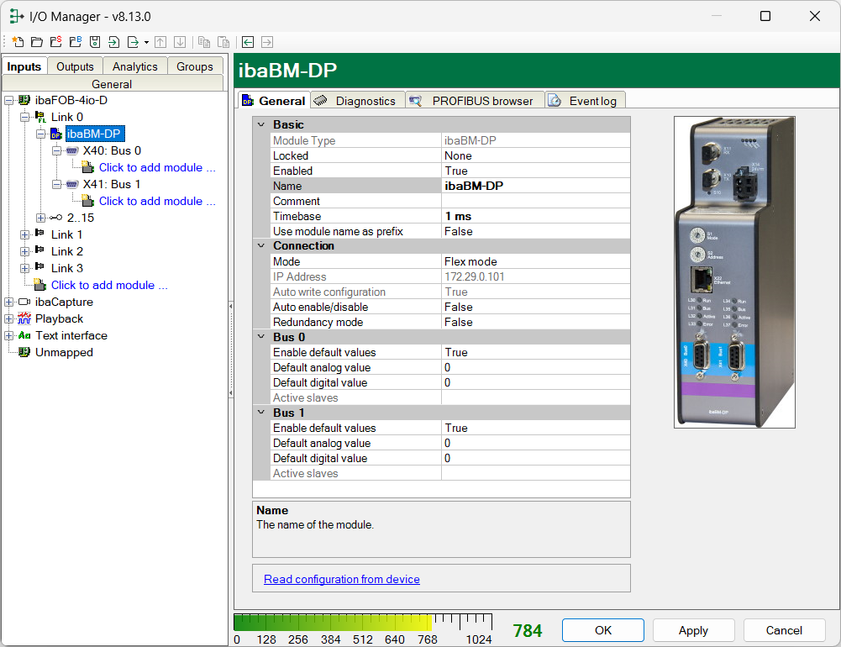Image resolution: width=841 pixels, height=647 pixels.
Task: Expand the Link 1 tree node
Action: (x=24, y=234)
